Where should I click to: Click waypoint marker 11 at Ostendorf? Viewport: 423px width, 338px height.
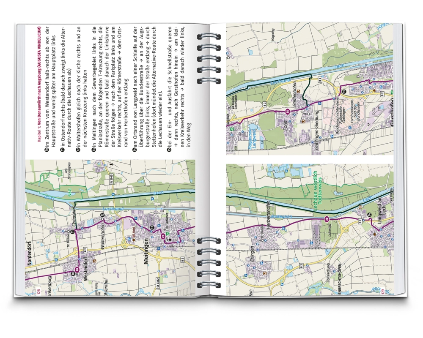pos(72,231)
